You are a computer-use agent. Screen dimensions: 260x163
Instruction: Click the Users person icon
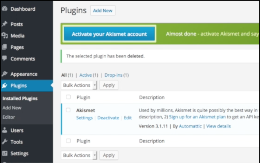tap(5, 130)
